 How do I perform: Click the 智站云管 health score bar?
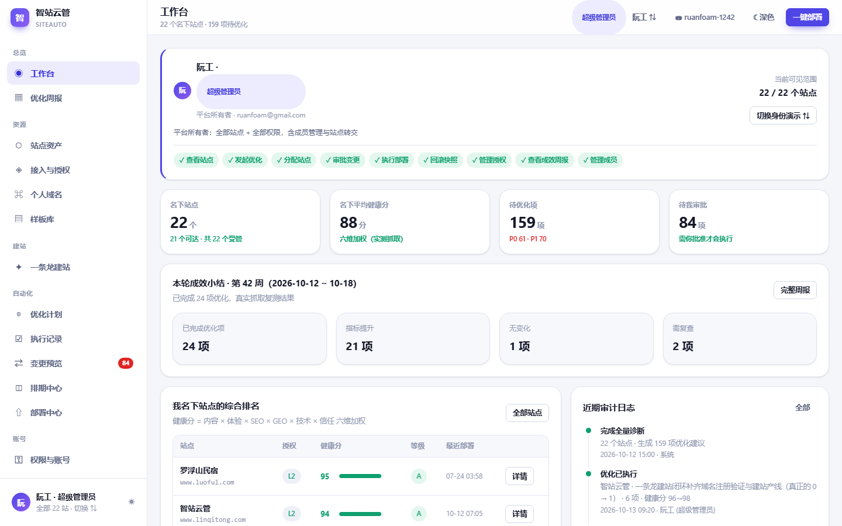point(360,514)
